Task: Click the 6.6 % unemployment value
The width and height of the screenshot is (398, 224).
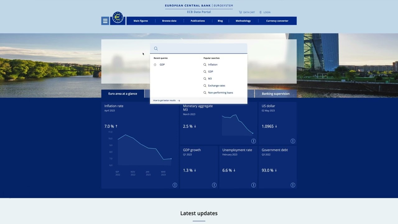Action: (227, 170)
